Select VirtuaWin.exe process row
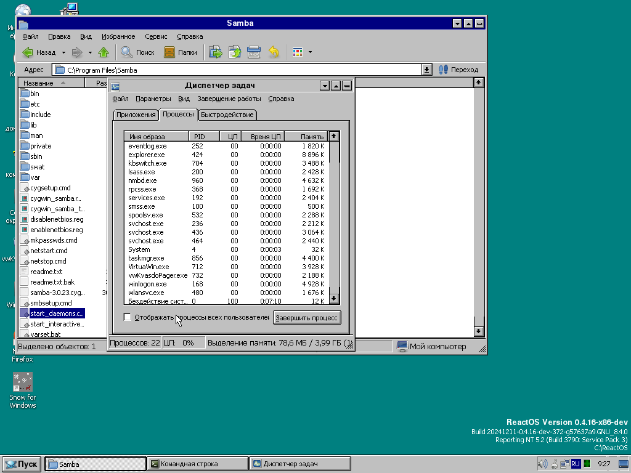Screen dimensions: 631x473 [x=227, y=267]
